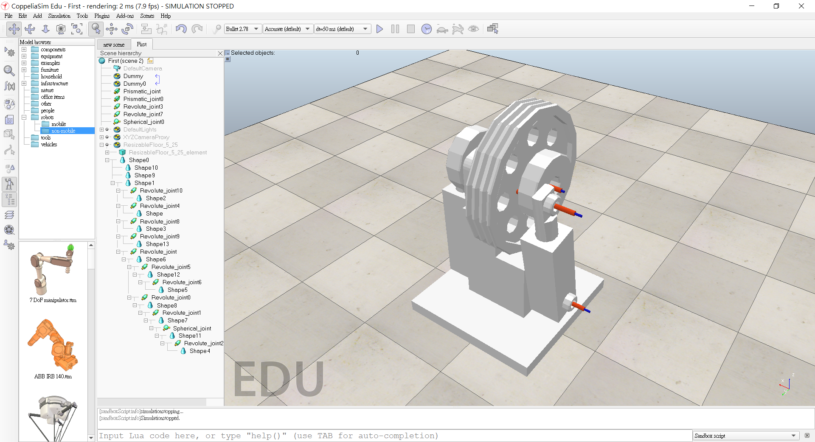Expand the ResizableFloor_5_25_element node

107,152
